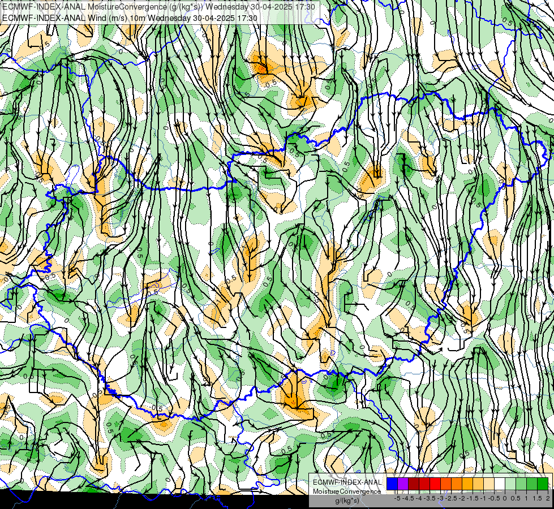Click the white legend swatch
The width and height of the screenshot is (554, 509).
point(500,484)
